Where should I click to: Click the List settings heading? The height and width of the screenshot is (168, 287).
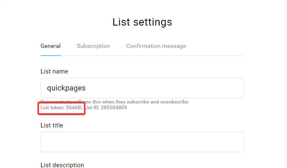(x=142, y=22)
